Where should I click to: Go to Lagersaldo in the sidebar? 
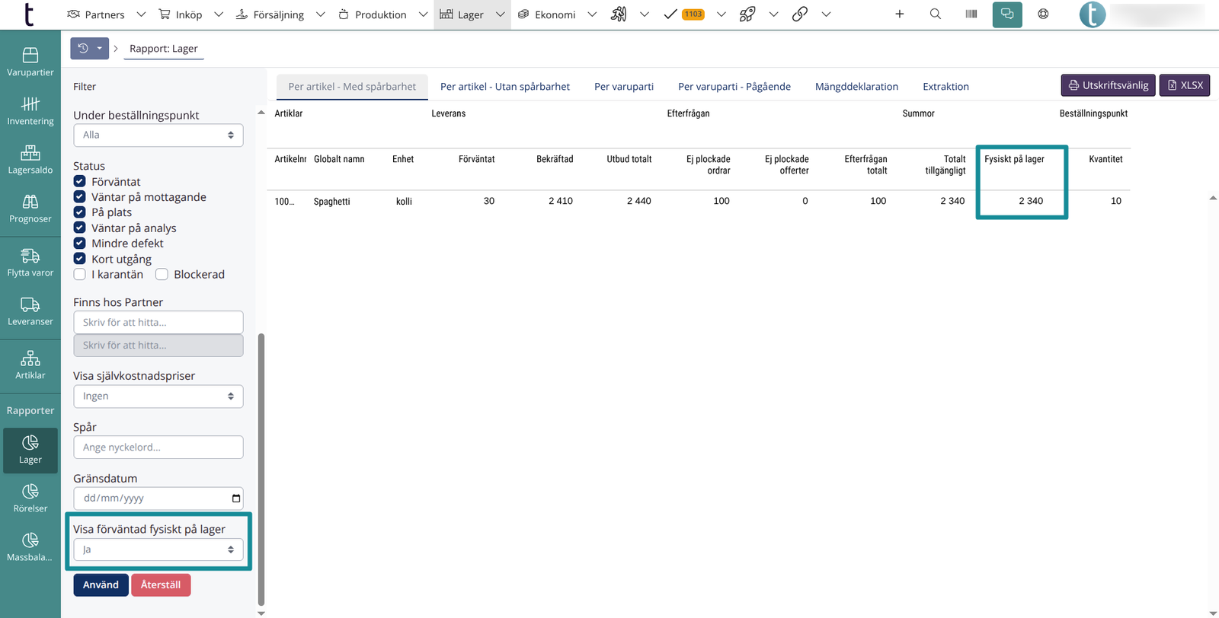30,160
